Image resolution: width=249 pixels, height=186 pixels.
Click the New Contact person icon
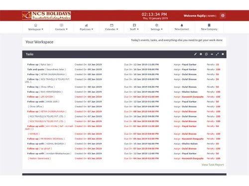(x=182, y=25)
